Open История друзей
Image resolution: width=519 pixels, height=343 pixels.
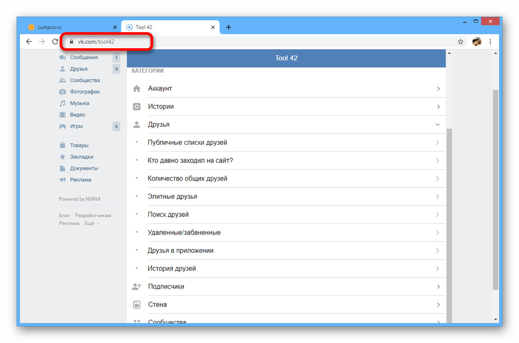286,268
